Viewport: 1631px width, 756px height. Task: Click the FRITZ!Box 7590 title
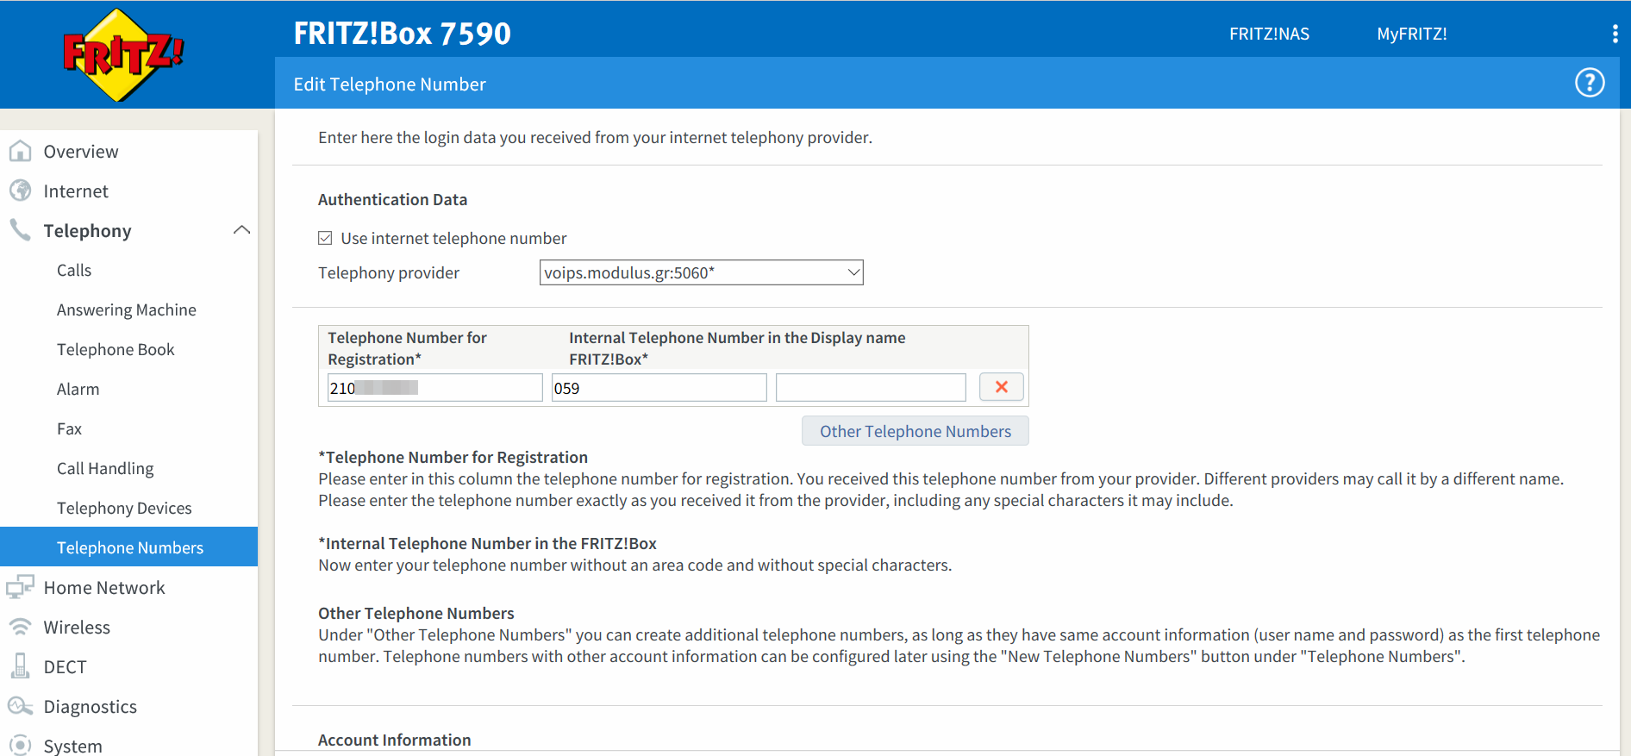[402, 34]
